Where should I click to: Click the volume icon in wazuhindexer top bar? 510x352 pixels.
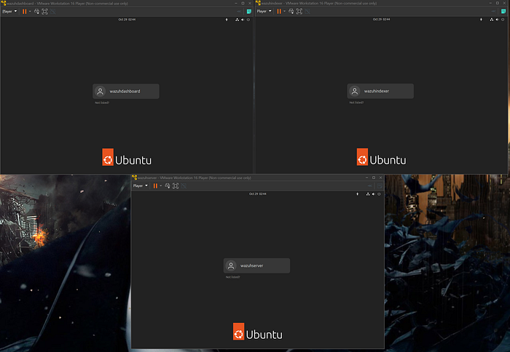pos(497,19)
